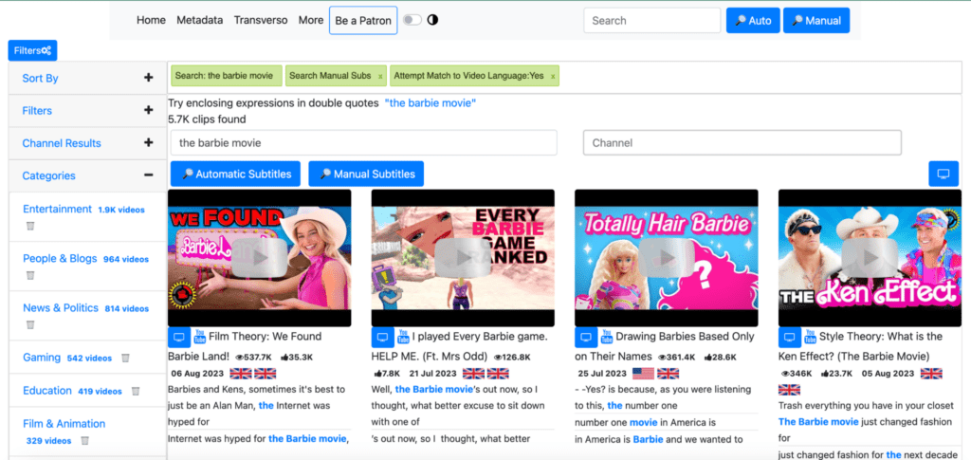Click the trash icon under People & Blogs
Screen dimensions: 971x460
(x=29, y=275)
